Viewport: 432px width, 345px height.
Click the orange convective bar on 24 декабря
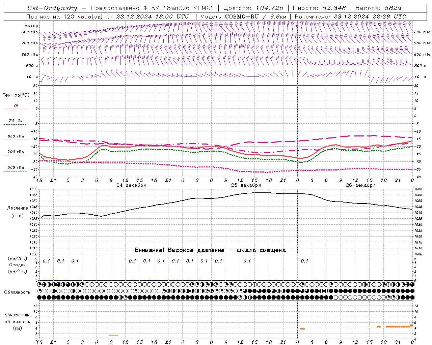pyautogui.click(x=113, y=335)
